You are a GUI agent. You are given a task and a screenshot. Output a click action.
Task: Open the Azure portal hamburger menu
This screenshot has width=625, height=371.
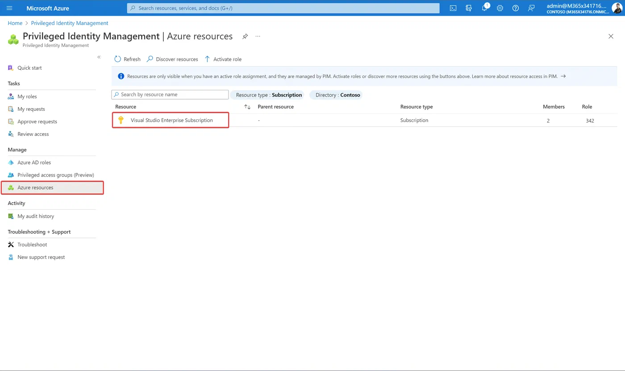coord(9,8)
